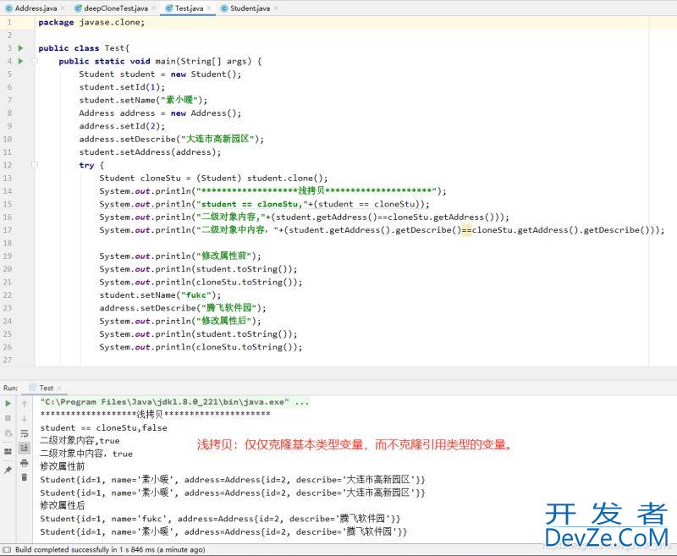The image size is (677, 556).
Task: Click 'Student student = new Student();' line
Action: 160,74
